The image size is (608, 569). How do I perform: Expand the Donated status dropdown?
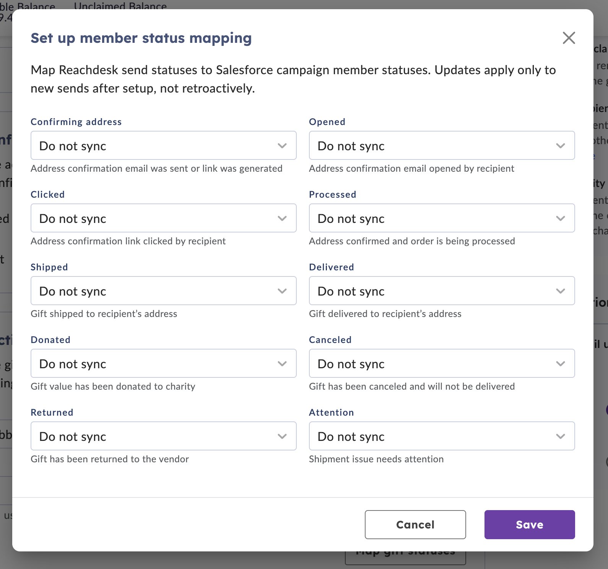point(163,363)
